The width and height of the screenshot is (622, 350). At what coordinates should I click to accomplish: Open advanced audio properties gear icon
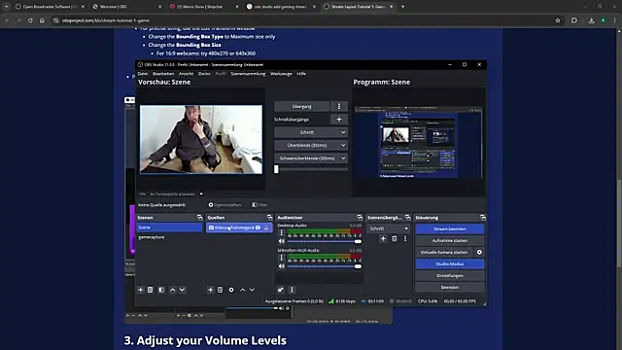(281, 290)
